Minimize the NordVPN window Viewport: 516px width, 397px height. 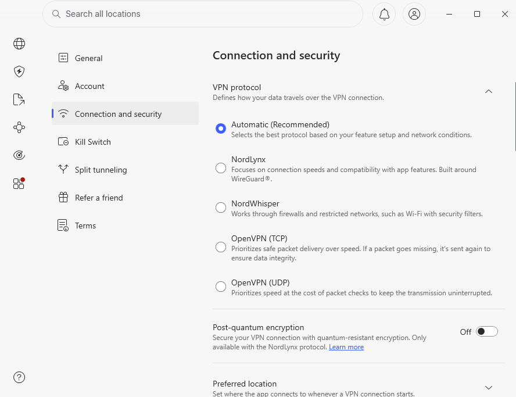[x=449, y=14]
